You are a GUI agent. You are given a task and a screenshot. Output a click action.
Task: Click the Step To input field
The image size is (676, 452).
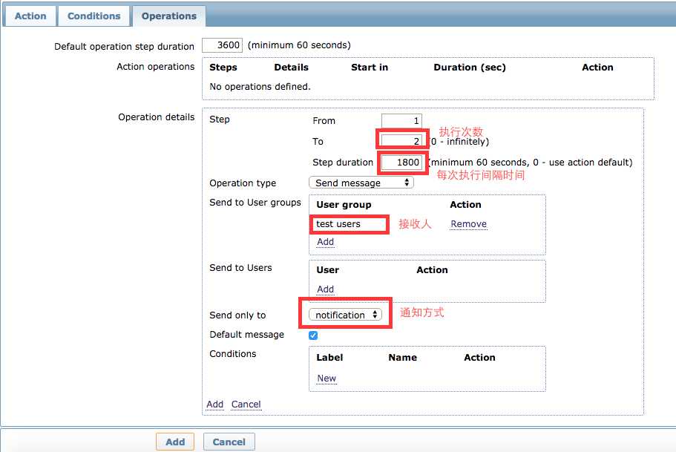pos(401,141)
